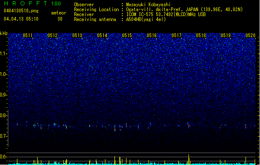Click observer name Masayuki Kobayashi

pyautogui.click(x=148, y=5)
